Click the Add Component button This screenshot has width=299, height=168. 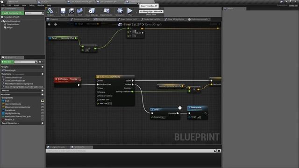point(13,13)
